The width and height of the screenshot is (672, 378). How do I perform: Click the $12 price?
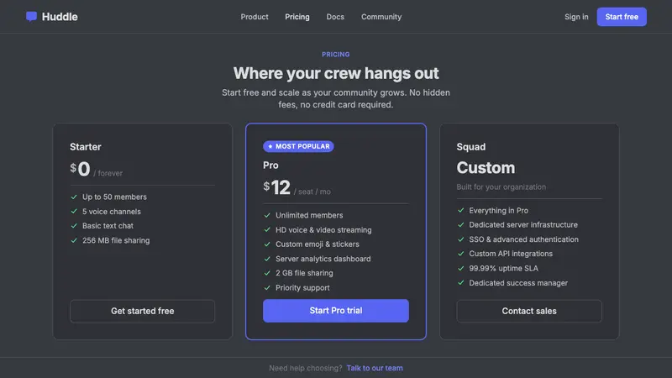click(277, 187)
